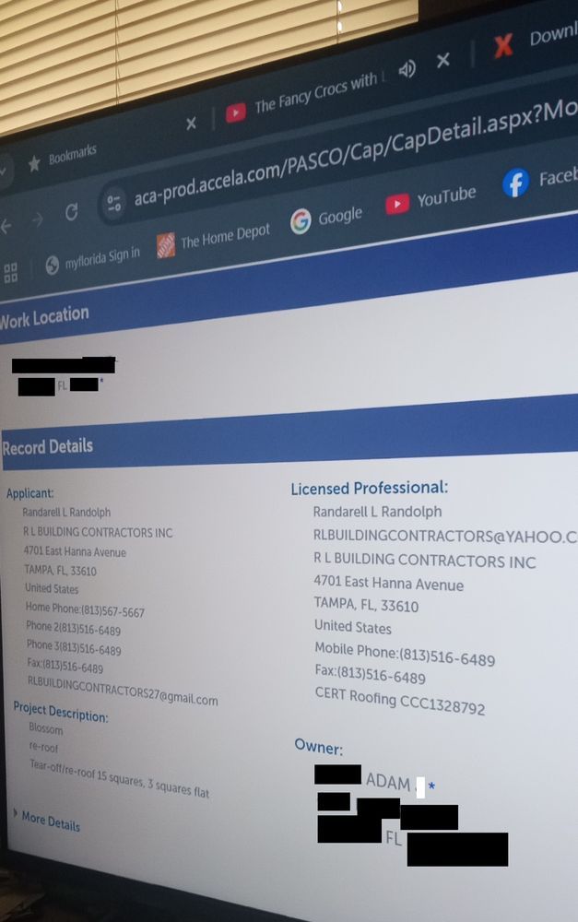Image resolution: width=578 pixels, height=922 pixels.
Task: Click the browser forward arrow
Action: 38,219
